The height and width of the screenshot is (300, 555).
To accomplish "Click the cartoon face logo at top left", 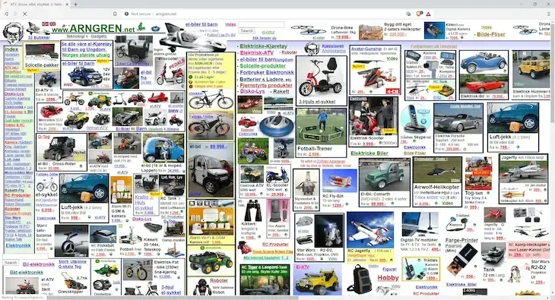I will [x=13, y=33].
